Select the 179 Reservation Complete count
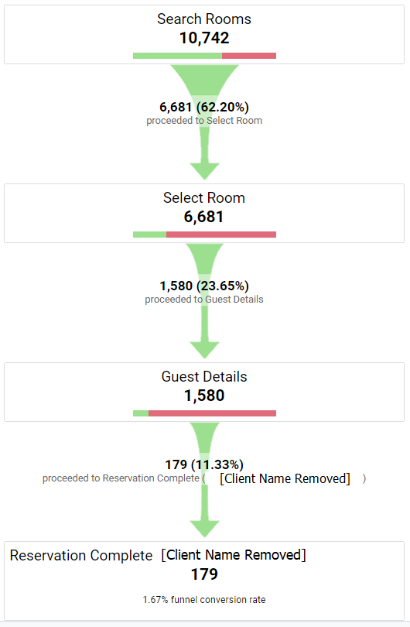The image size is (410, 627). click(204, 574)
